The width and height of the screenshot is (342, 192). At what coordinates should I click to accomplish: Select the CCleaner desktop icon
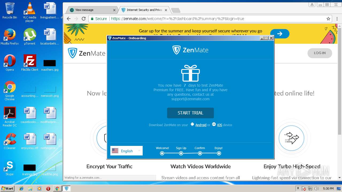(10, 141)
